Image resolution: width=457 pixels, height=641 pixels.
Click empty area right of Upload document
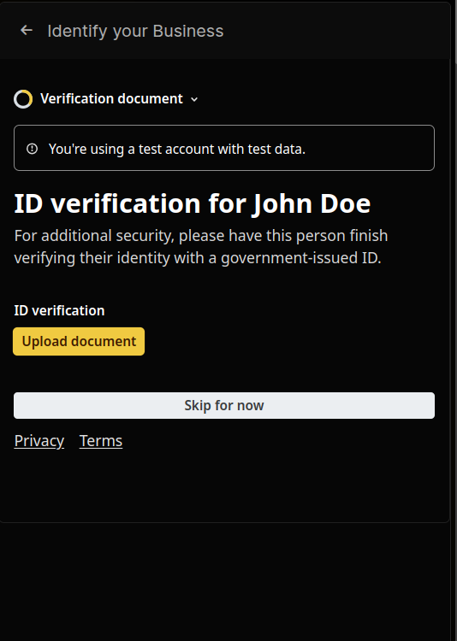(x=287, y=341)
